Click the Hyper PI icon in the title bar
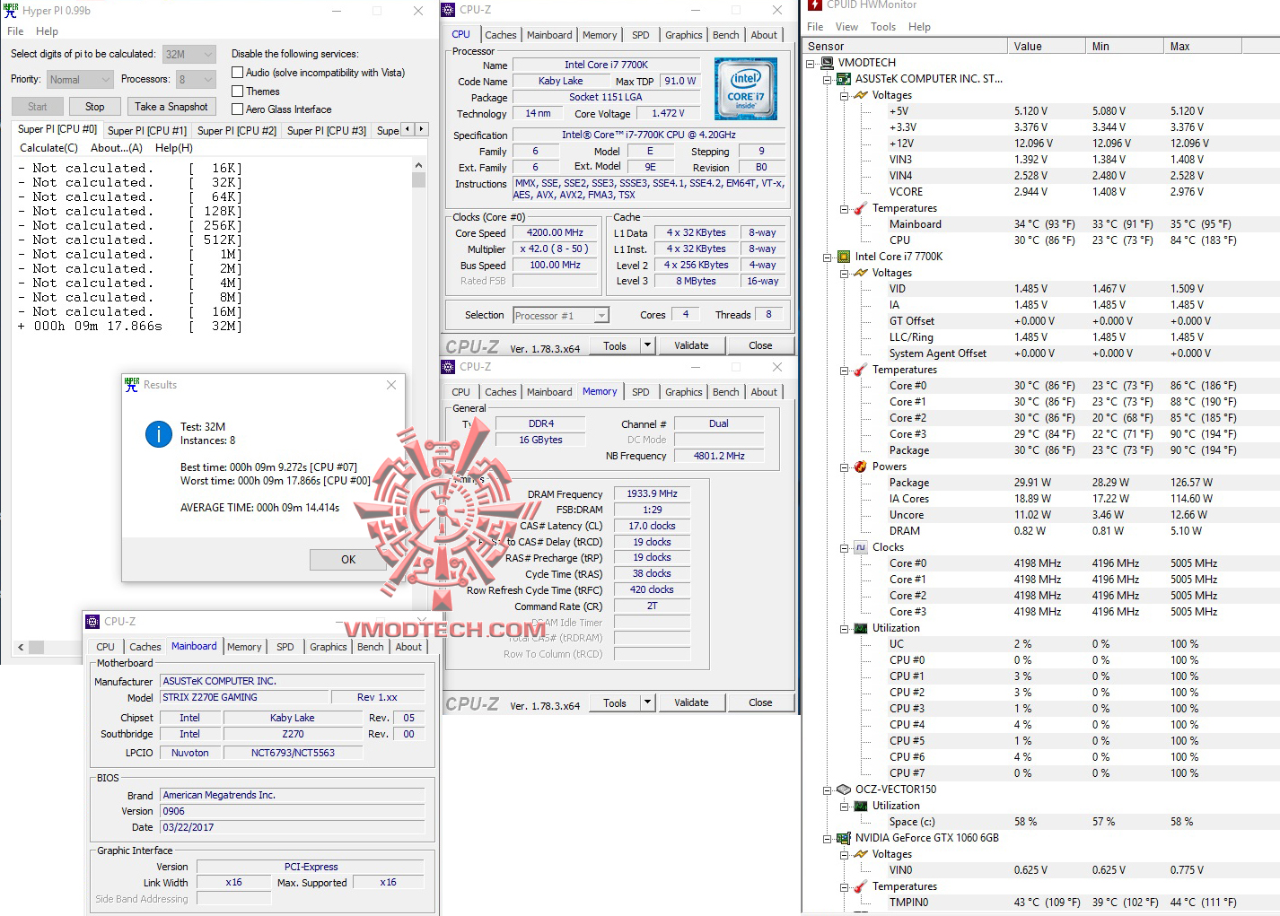Screen dimensions: 1280x916 click(9, 9)
